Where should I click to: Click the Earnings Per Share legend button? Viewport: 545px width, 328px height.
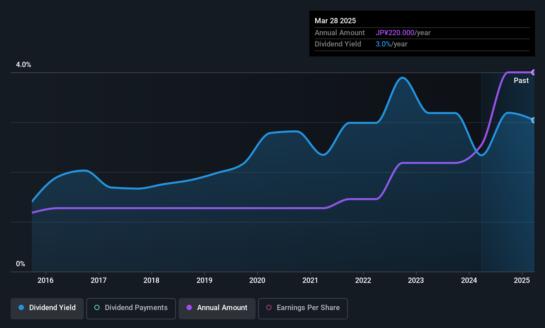click(303, 308)
